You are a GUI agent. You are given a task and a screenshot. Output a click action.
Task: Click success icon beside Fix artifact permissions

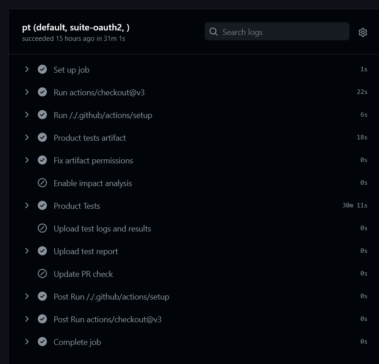tap(42, 160)
